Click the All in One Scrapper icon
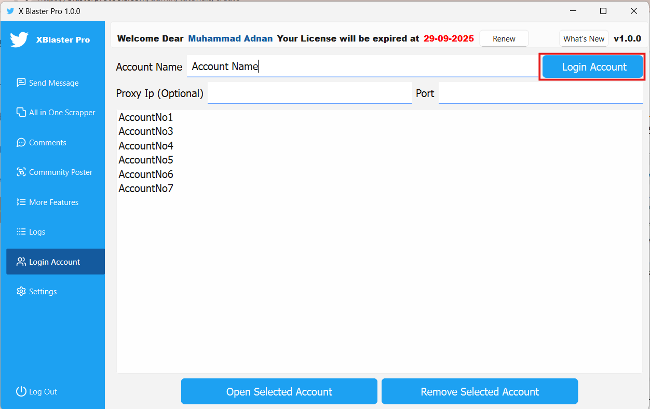650x409 pixels. click(x=21, y=113)
